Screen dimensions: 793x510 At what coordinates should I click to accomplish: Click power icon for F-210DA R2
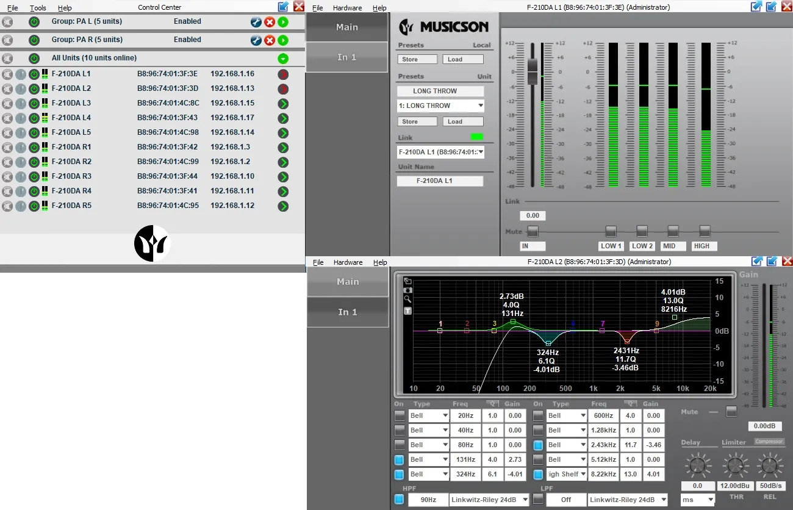[34, 162]
